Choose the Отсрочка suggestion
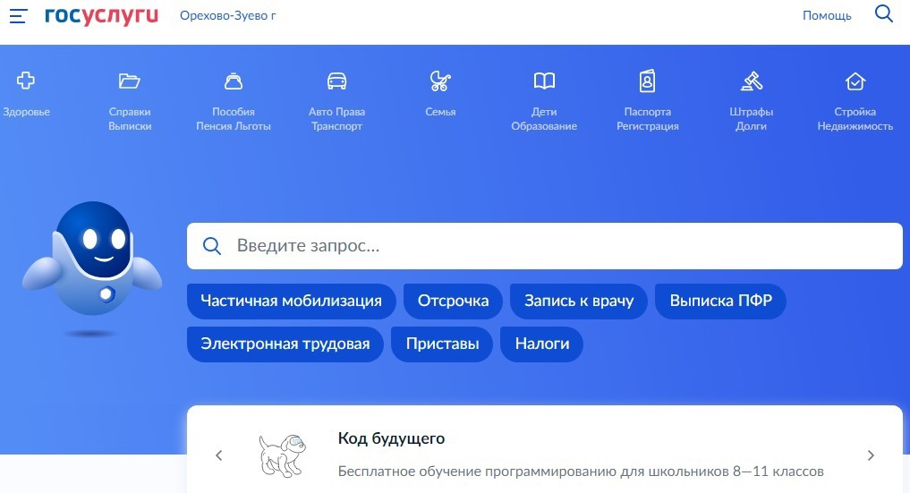This screenshot has height=493, width=910. [x=453, y=301]
